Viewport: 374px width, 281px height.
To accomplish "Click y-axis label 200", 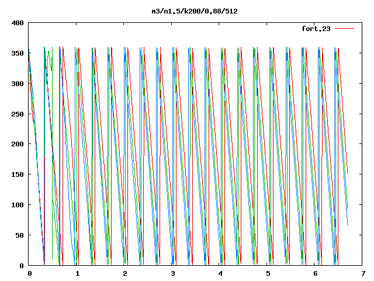I will pyautogui.click(x=18, y=144).
